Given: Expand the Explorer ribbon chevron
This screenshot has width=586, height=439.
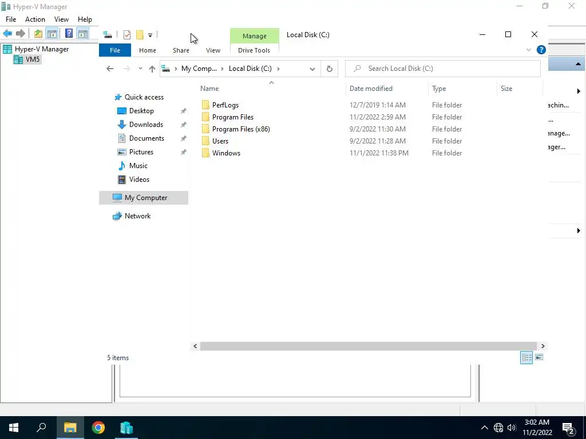Looking at the screenshot, I should 528,50.
